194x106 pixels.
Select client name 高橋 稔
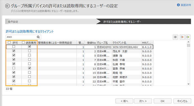pos(117,73)
